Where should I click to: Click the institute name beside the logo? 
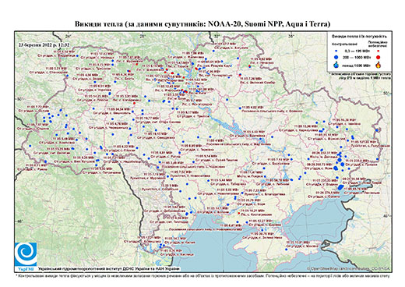pos(108,268)
